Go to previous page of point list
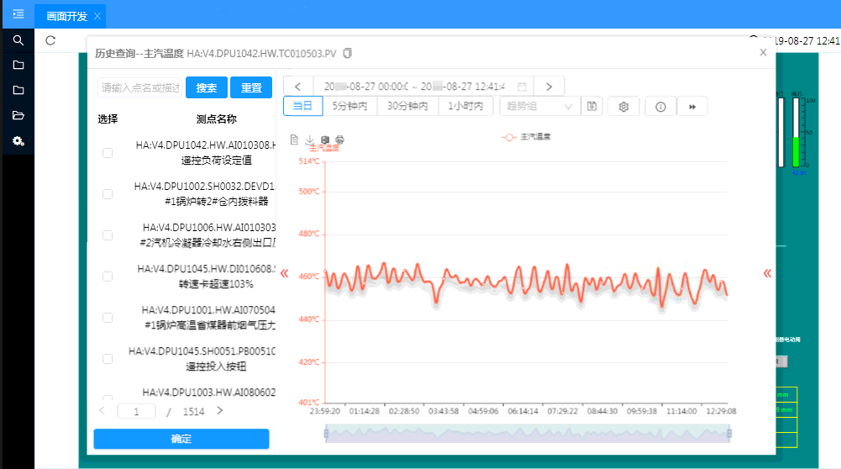This screenshot has height=469, width=841. tap(102, 410)
